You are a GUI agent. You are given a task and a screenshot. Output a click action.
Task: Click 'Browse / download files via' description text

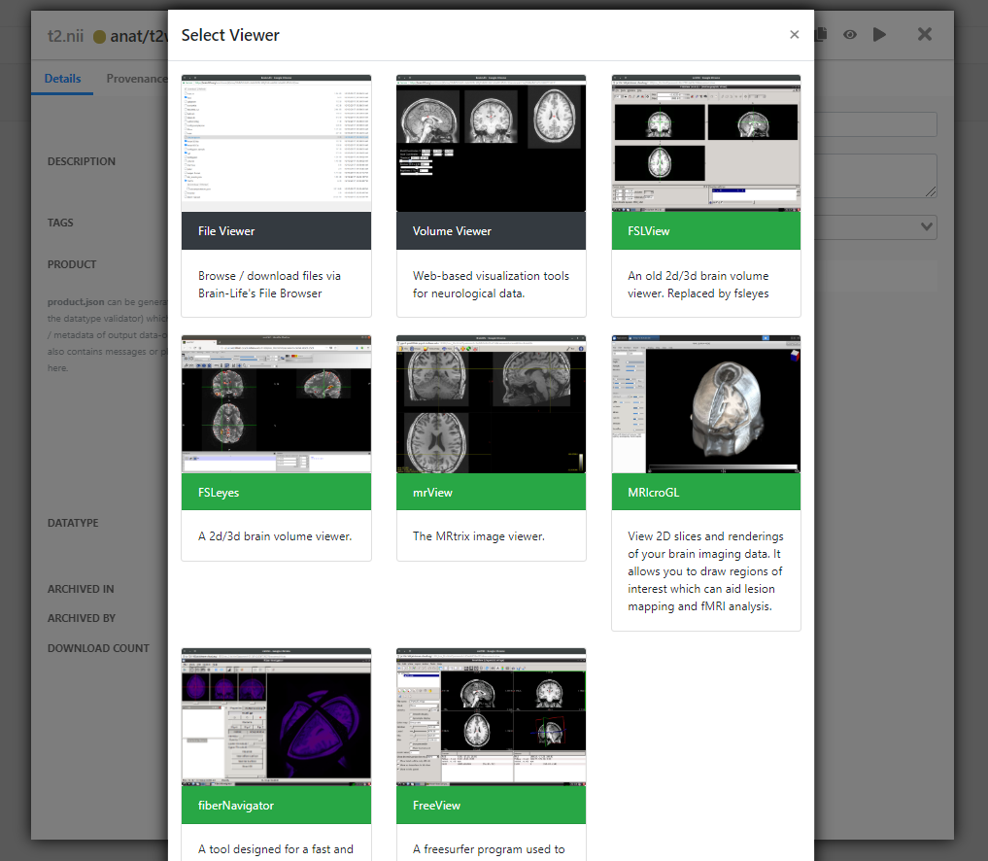269,276
